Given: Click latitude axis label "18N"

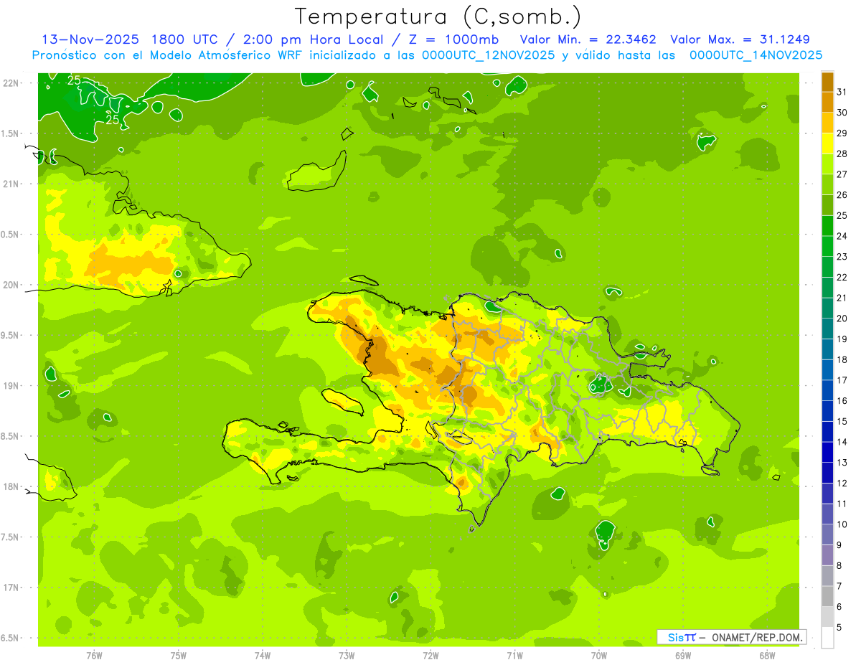Looking at the screenshot, I should (x=11, y=486).
